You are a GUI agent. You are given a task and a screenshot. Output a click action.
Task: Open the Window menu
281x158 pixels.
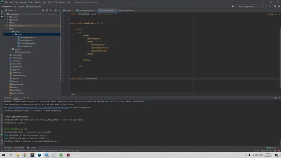(x=61, y=2)
